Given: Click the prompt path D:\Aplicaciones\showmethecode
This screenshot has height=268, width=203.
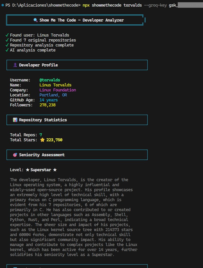Looking at the screenshot, I should coord(45,5).
